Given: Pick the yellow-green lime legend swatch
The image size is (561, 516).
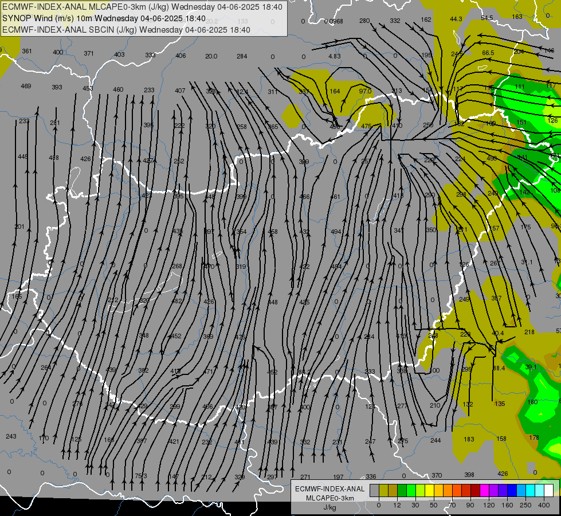Looking at the screenshot, I should tap(421, 491).
